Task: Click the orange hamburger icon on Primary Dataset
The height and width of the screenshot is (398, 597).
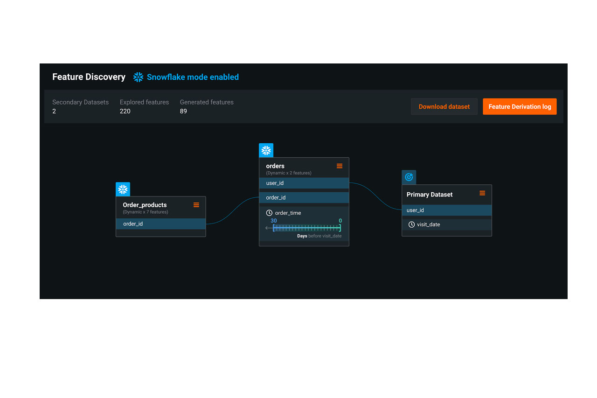Action: (482, 193)
